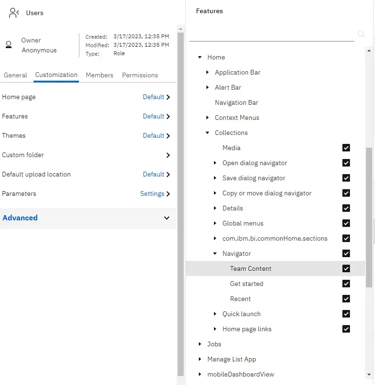Uncheck the Navigator checkbox
Image resolution: width=375 pixels, height=385 pixels.
click(346, 253)
